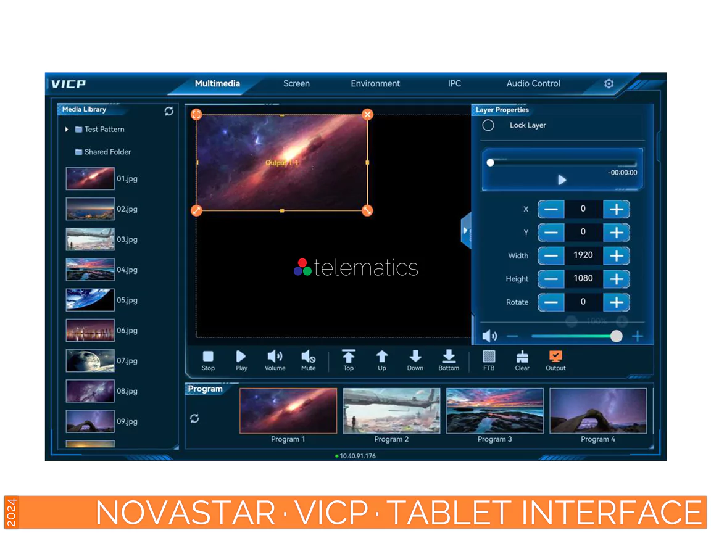Open the Audio Control tab
Screen dimensions: 711x533
pyautogui.click(x=533, y=84)
